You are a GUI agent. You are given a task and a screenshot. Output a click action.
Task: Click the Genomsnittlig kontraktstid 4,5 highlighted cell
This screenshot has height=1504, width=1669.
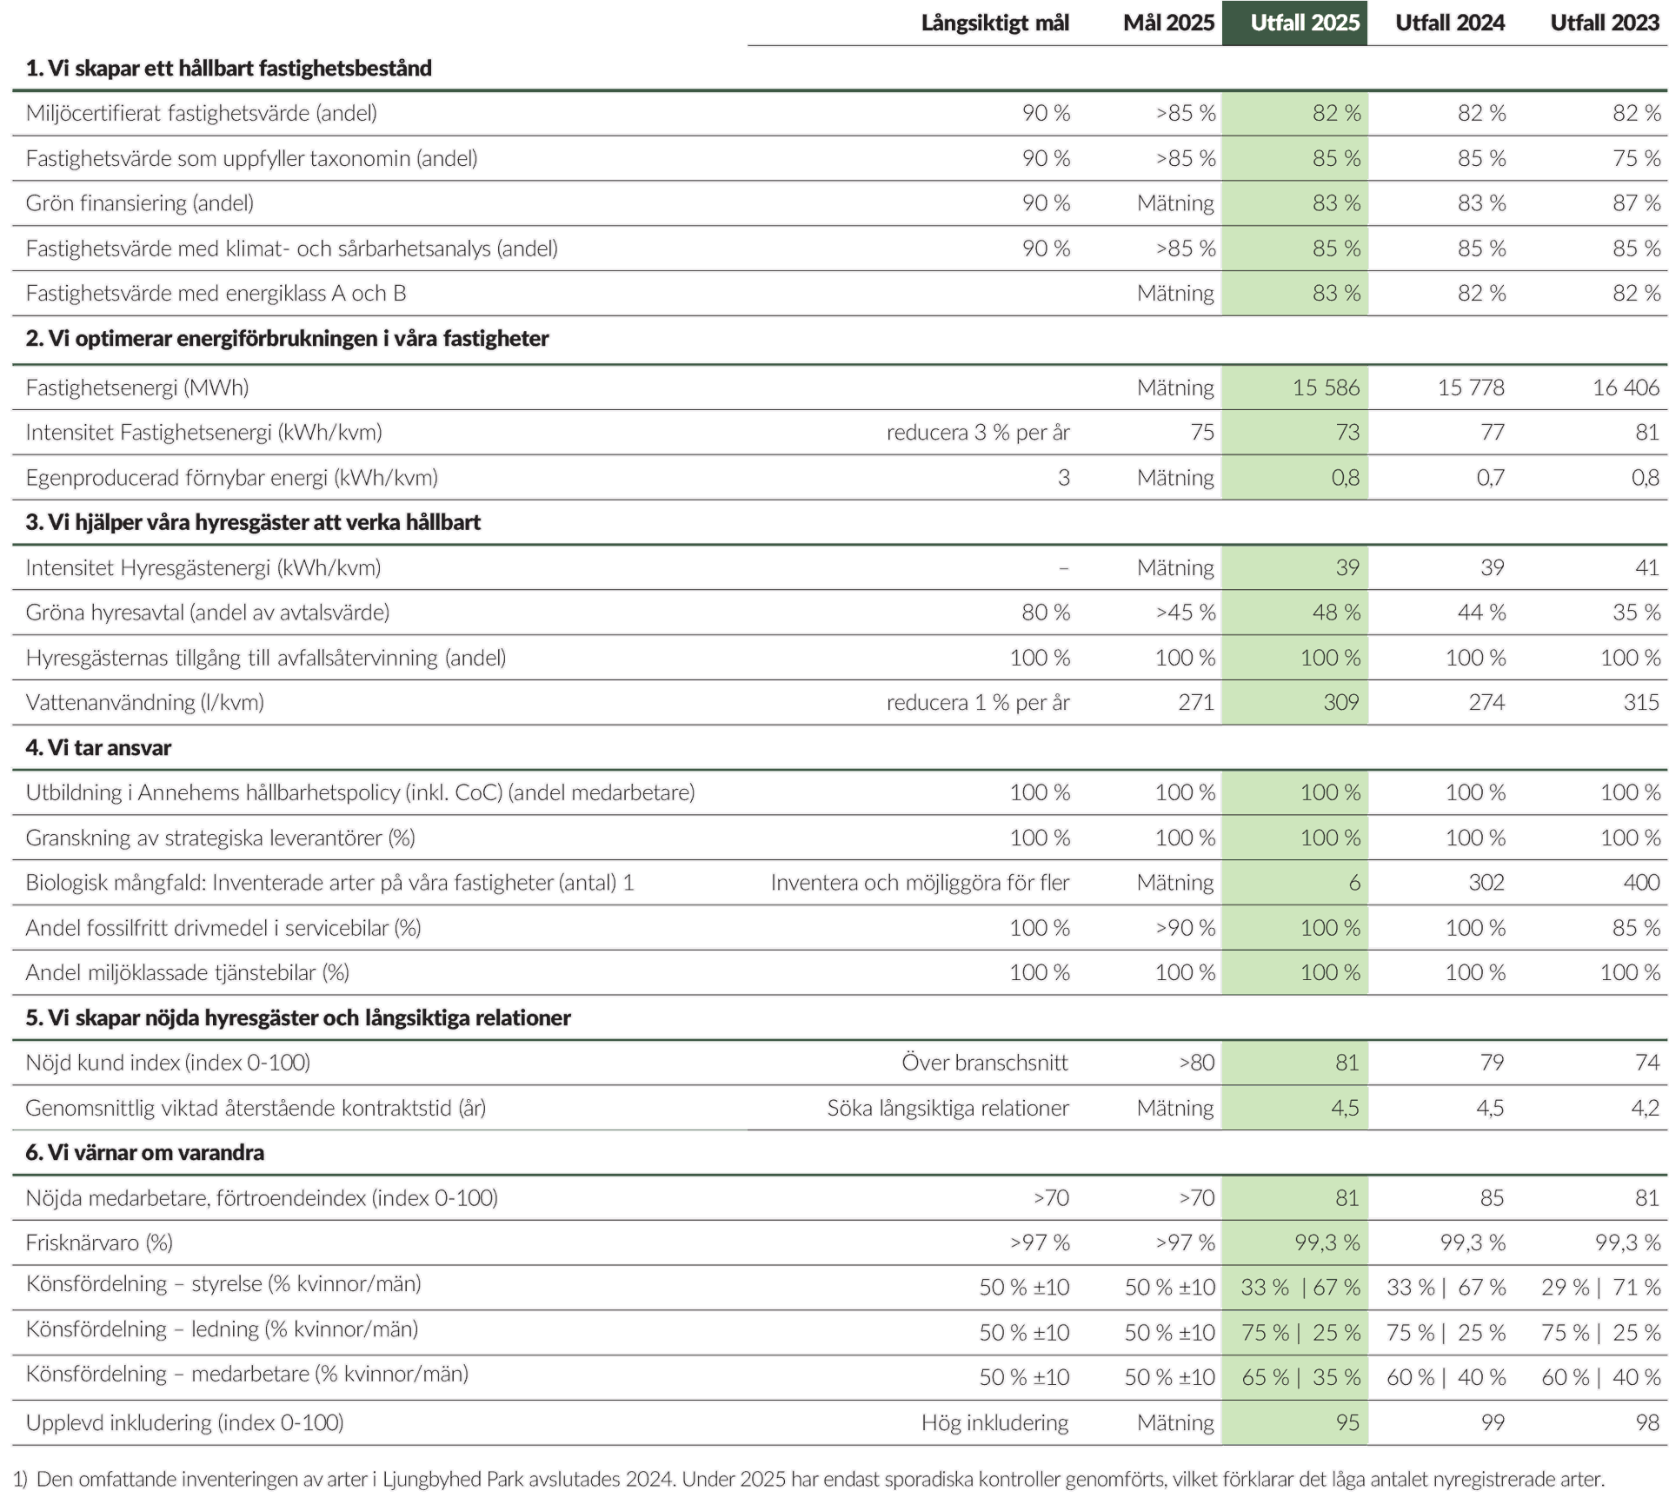(1344, 1108)
